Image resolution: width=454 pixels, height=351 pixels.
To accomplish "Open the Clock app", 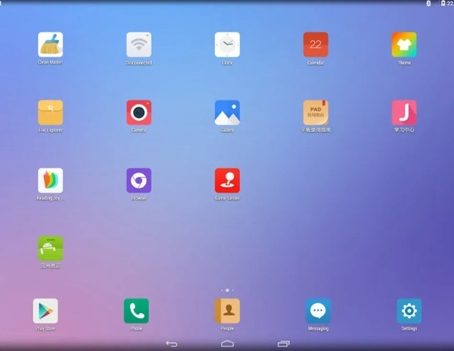I will [227, 44].
